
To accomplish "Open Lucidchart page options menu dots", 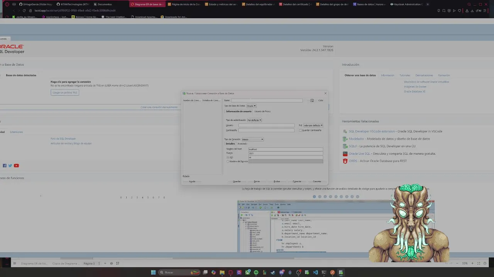I will point(99,264).
